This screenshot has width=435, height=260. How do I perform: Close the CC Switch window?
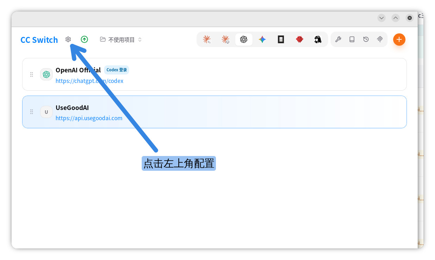coord(409,18)
